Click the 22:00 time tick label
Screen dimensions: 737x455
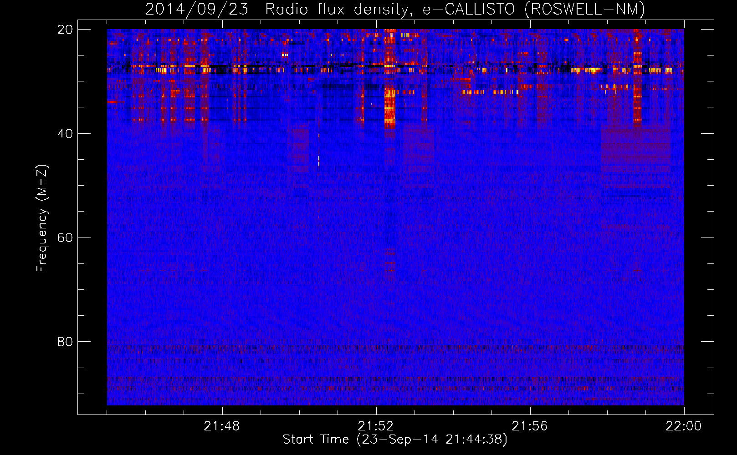[684, 426]
